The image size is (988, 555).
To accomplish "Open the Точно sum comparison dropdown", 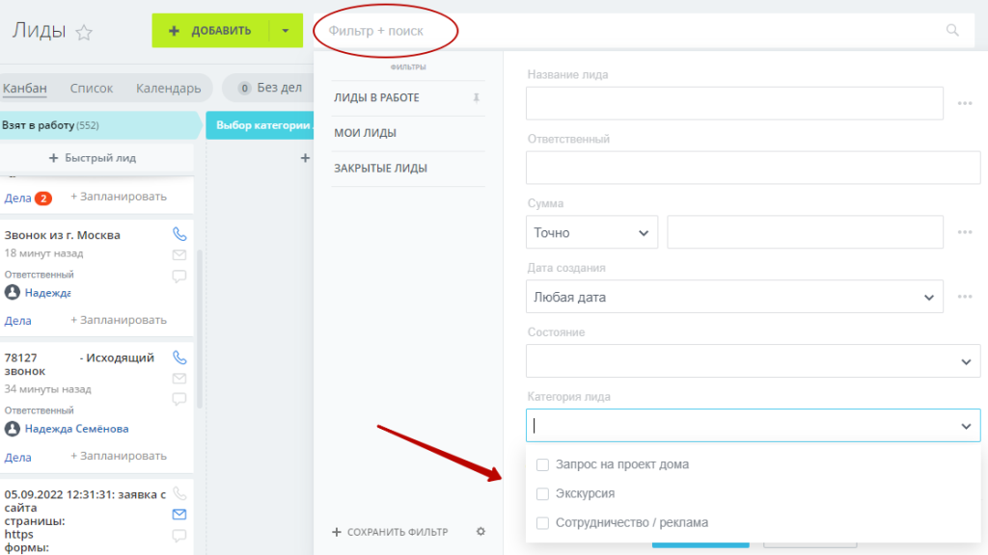I will (591, 232).
